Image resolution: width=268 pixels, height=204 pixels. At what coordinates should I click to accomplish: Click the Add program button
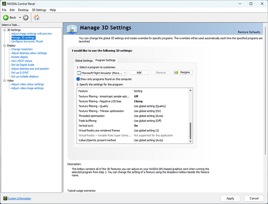139,73
